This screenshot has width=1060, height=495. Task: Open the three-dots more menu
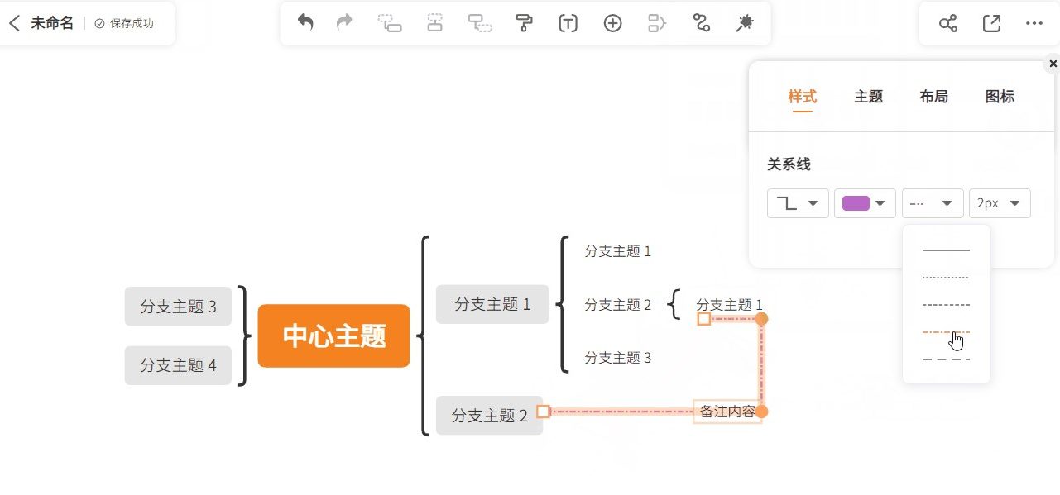click(1034, 23)
